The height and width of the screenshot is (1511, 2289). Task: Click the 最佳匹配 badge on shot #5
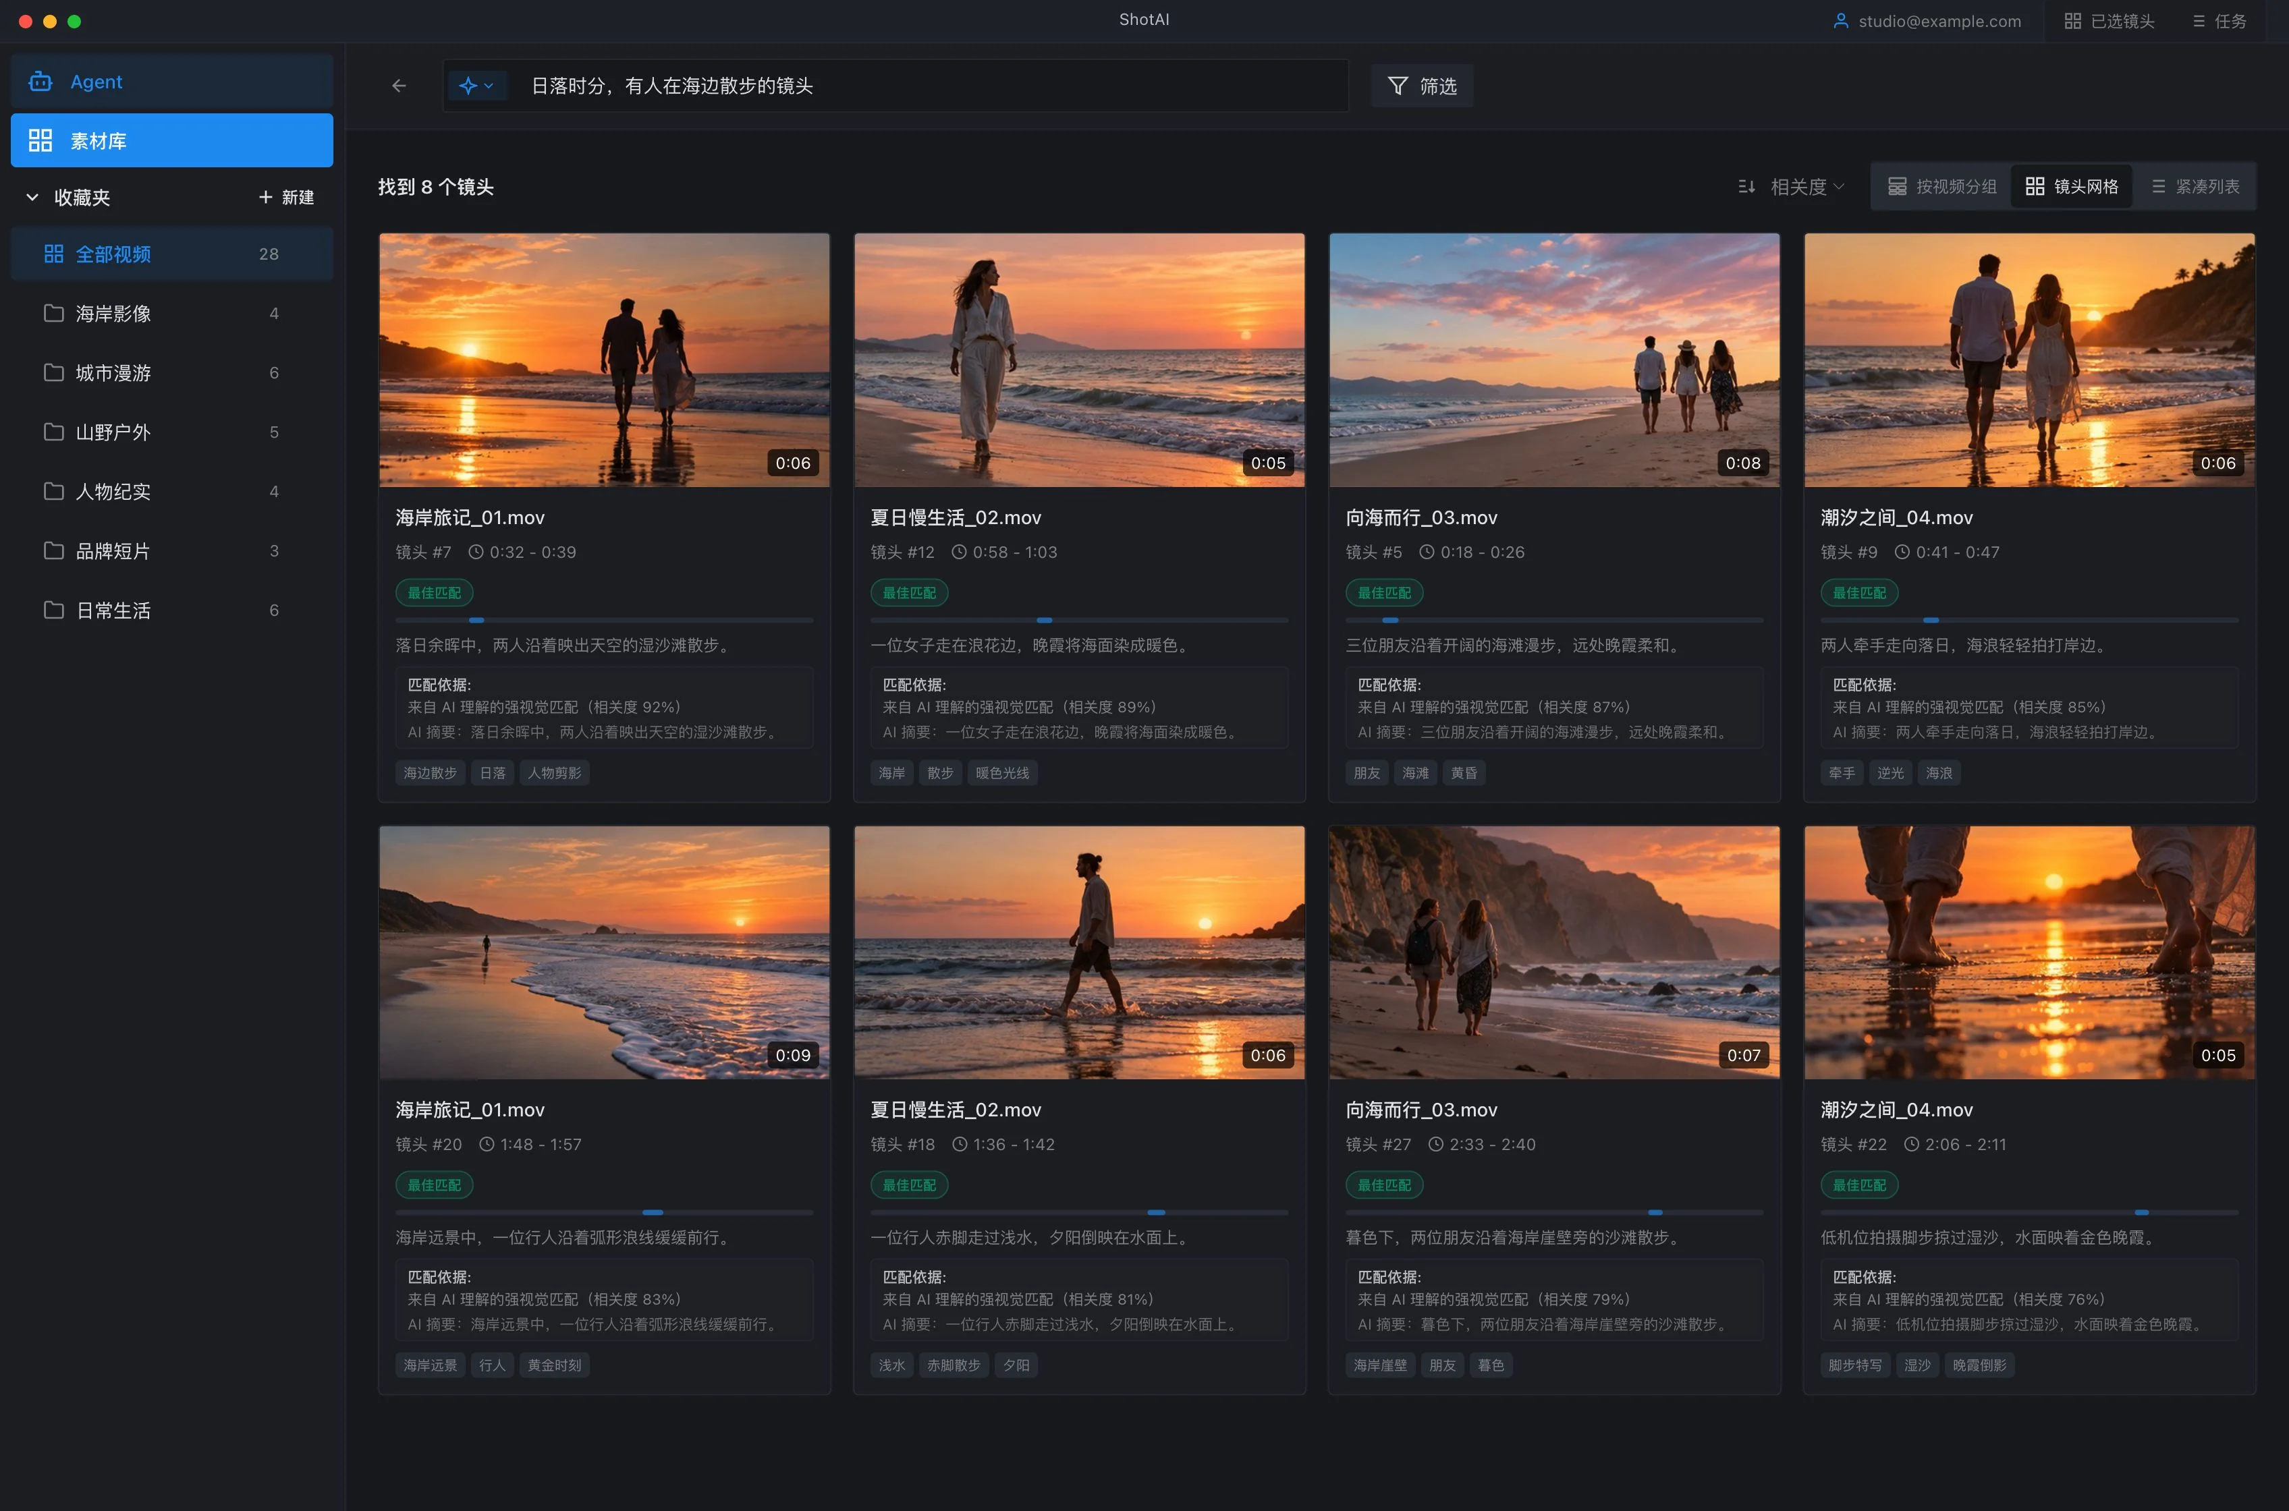click(1384, 593)
